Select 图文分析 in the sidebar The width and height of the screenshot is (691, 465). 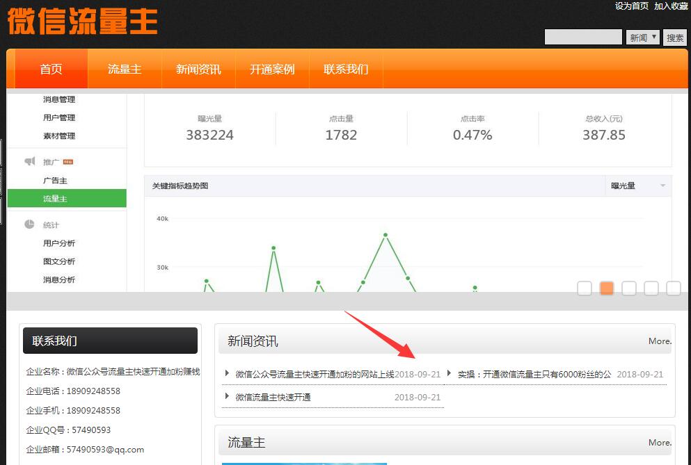59,261
